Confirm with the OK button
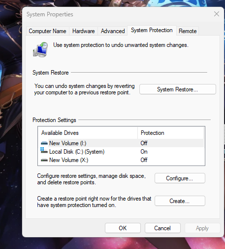Screen dimensions: 225x249 (123, 228)
